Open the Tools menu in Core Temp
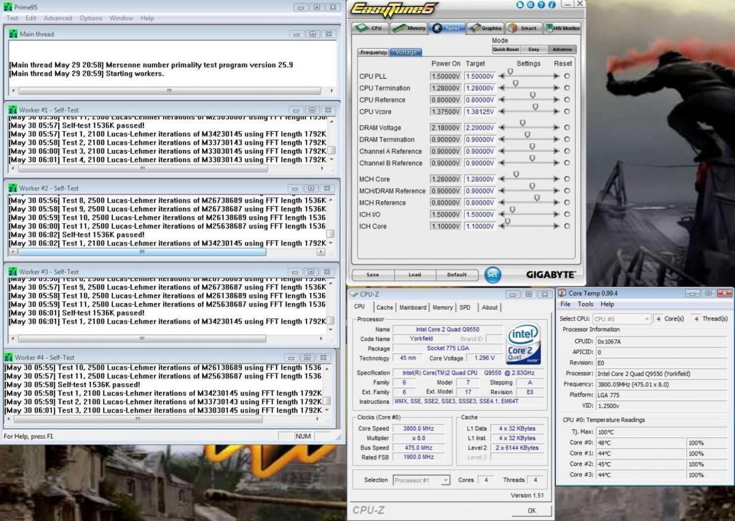Image resolution: width=735 pixels, height=521 pixels. point(586,304)
